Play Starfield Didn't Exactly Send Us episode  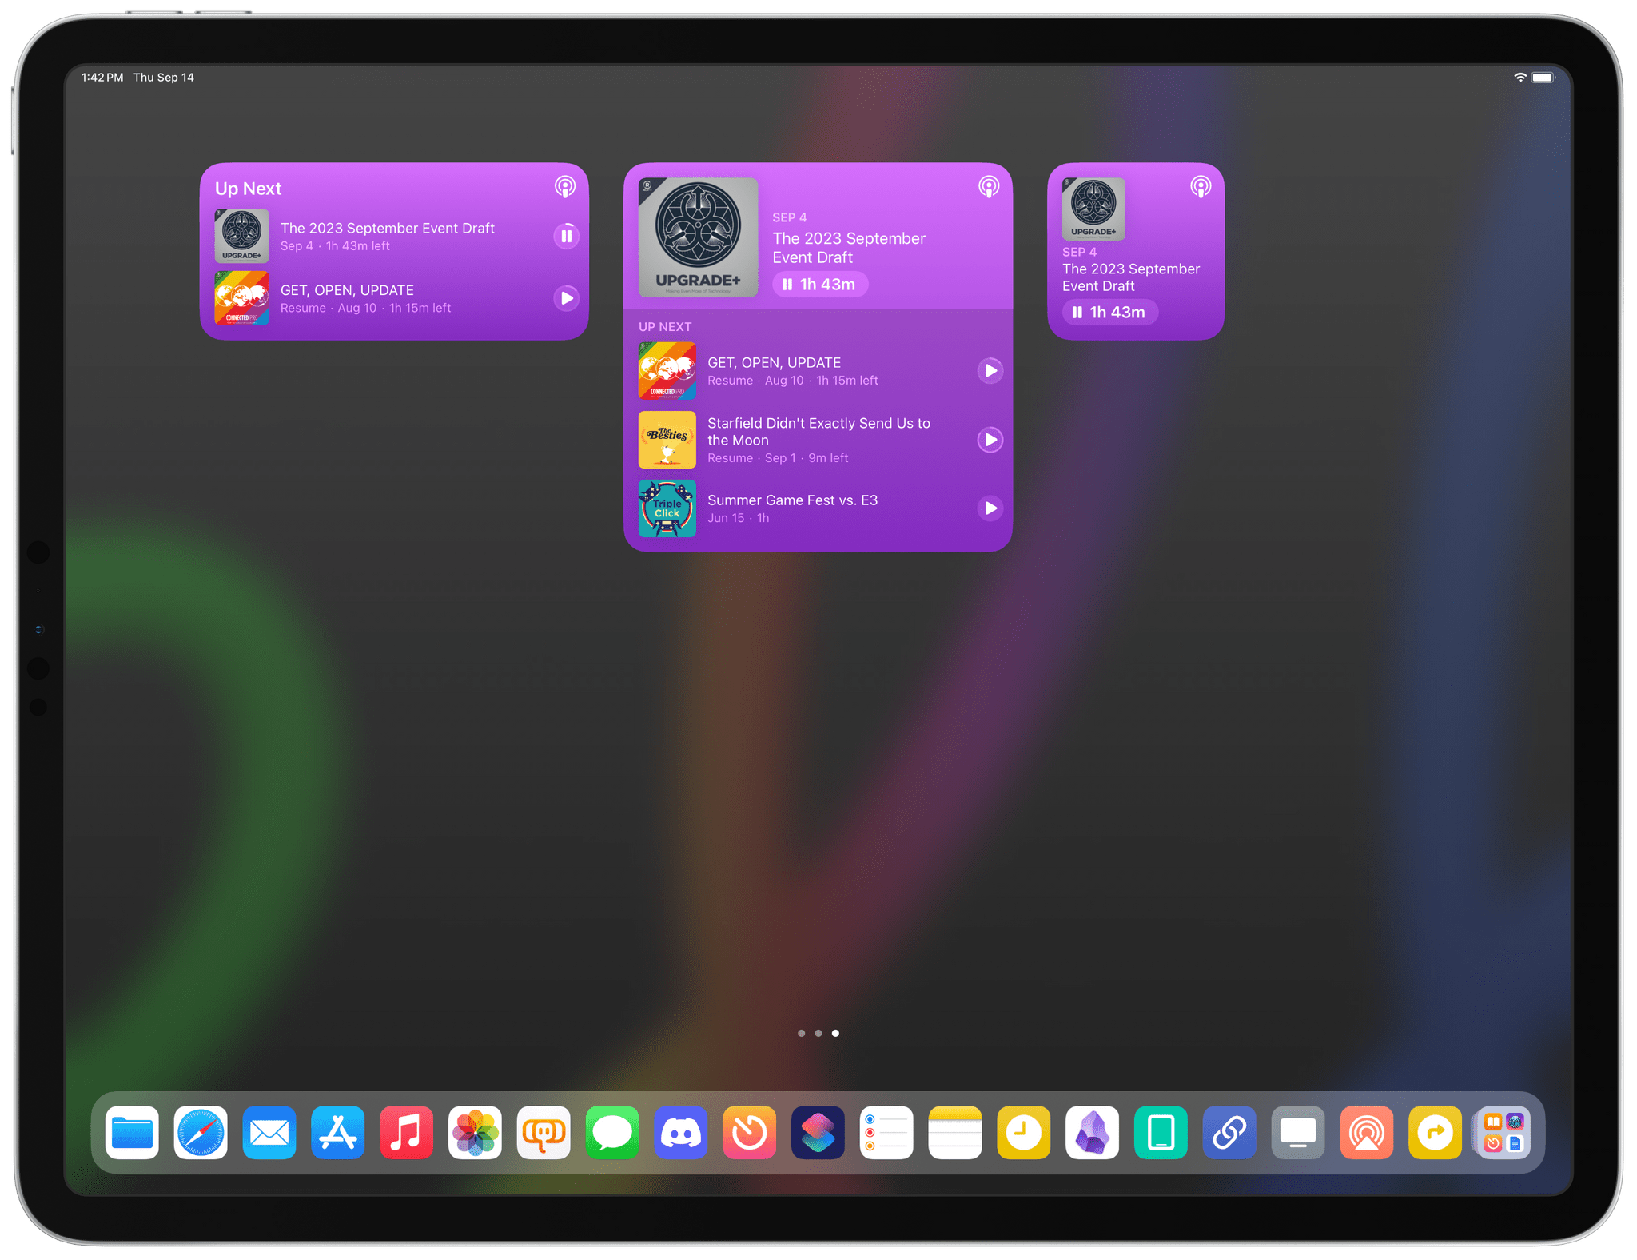pyautogui.click(x=990, y=440)
